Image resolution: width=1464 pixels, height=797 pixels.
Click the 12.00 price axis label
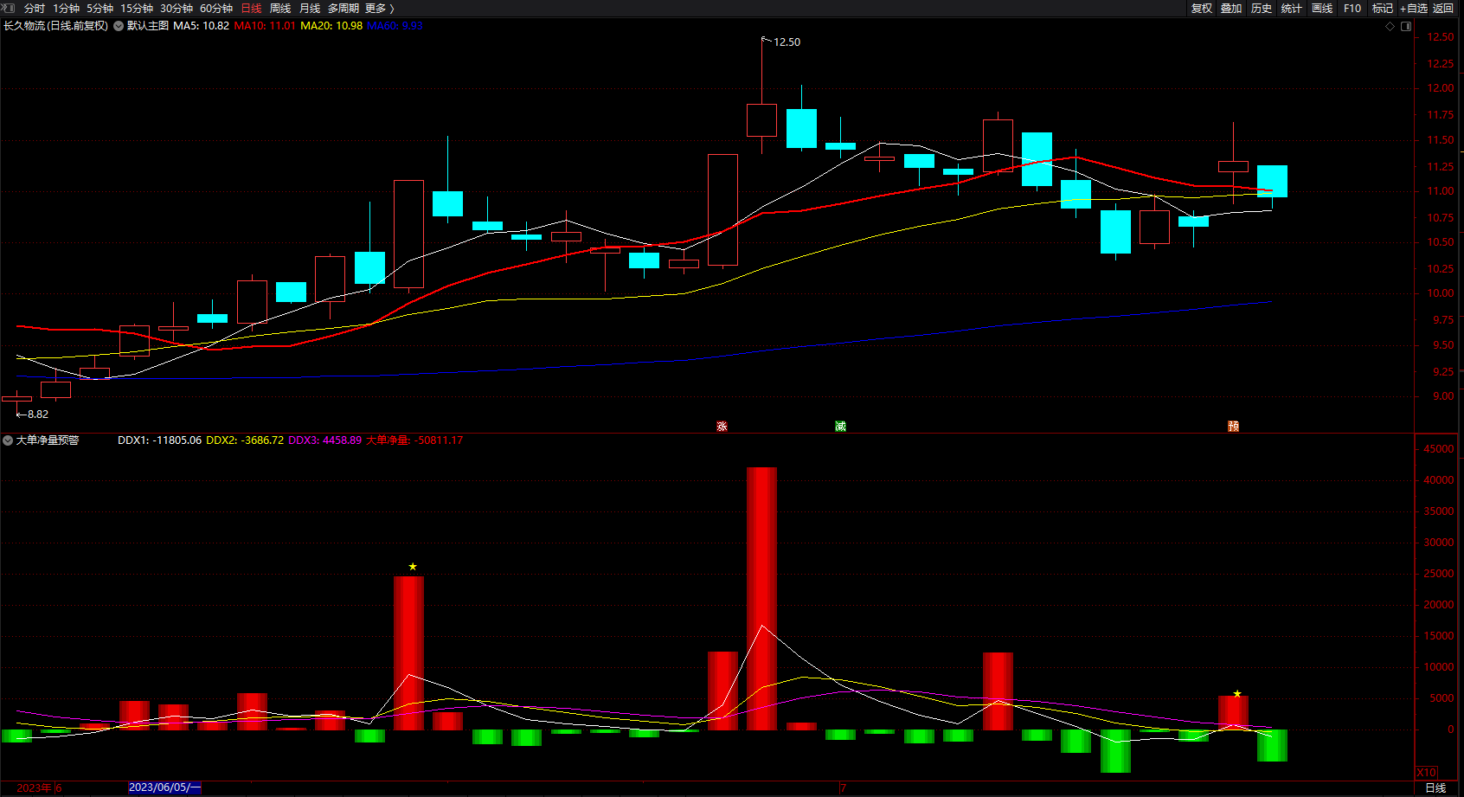1441,88
